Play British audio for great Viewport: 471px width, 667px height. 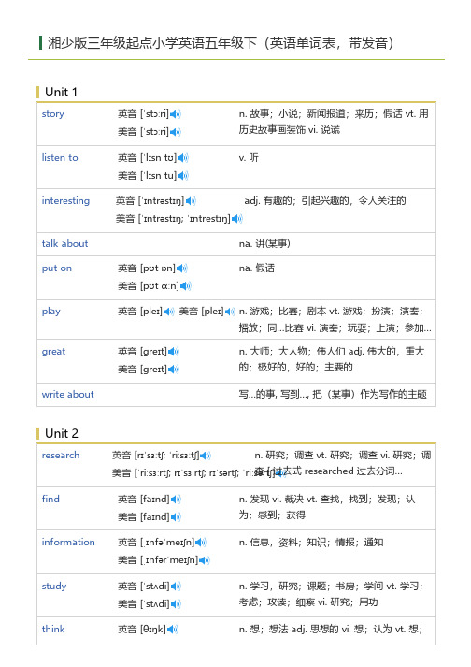(x=174, y=352)
